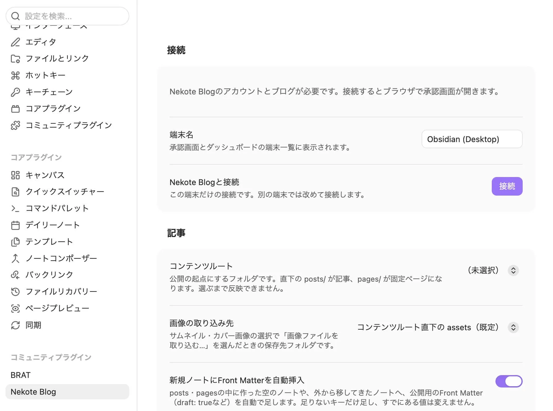Click the key icon beside キーチェーン
Image resolution: width=553 pixels, height=411 pixels.
(15, 92)
